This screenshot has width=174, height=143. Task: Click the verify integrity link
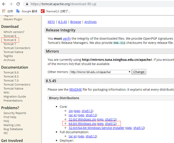[x=67, y=38]
